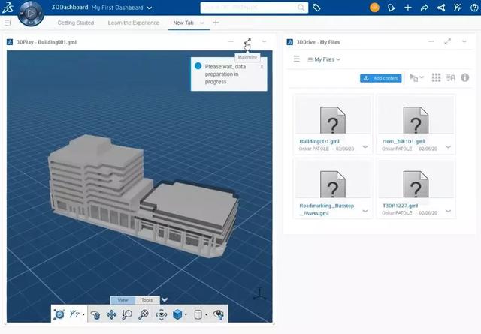This screenshot has width=481, height=334.
Task: Open the T30R1227.gml file name link
Action: [x=400, y=206]
